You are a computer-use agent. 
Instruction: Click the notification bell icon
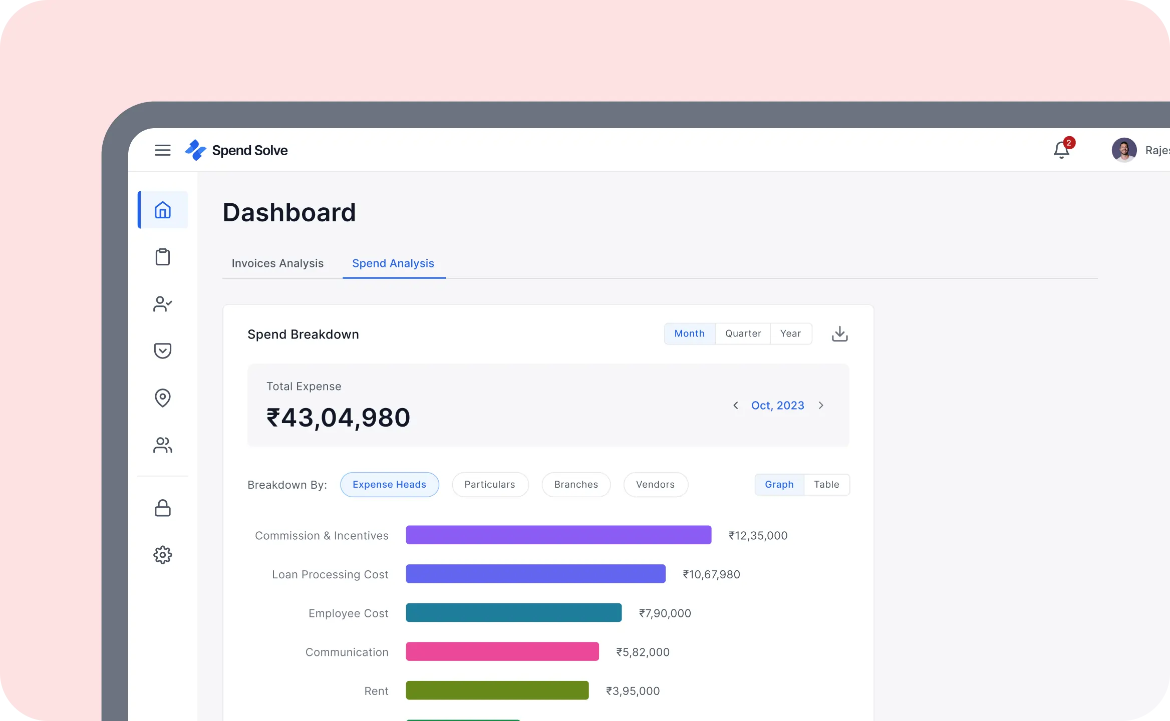[1061, 150]
